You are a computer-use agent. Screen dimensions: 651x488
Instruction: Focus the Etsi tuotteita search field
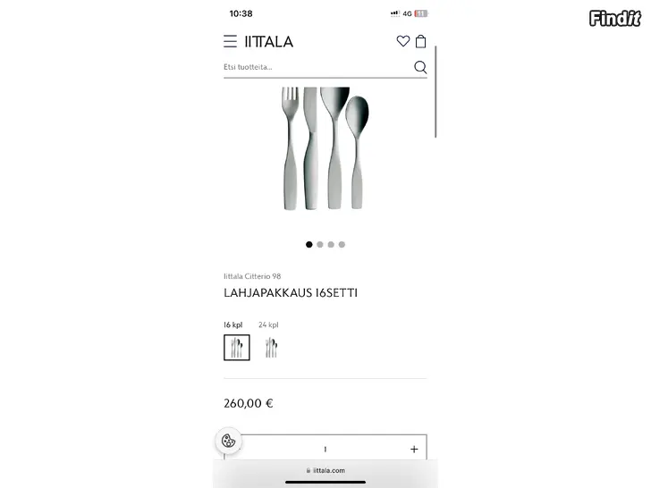pos(317,67)
